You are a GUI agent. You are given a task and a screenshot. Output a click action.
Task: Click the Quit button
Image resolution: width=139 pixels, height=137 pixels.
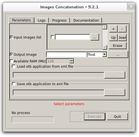coord(117,116)
